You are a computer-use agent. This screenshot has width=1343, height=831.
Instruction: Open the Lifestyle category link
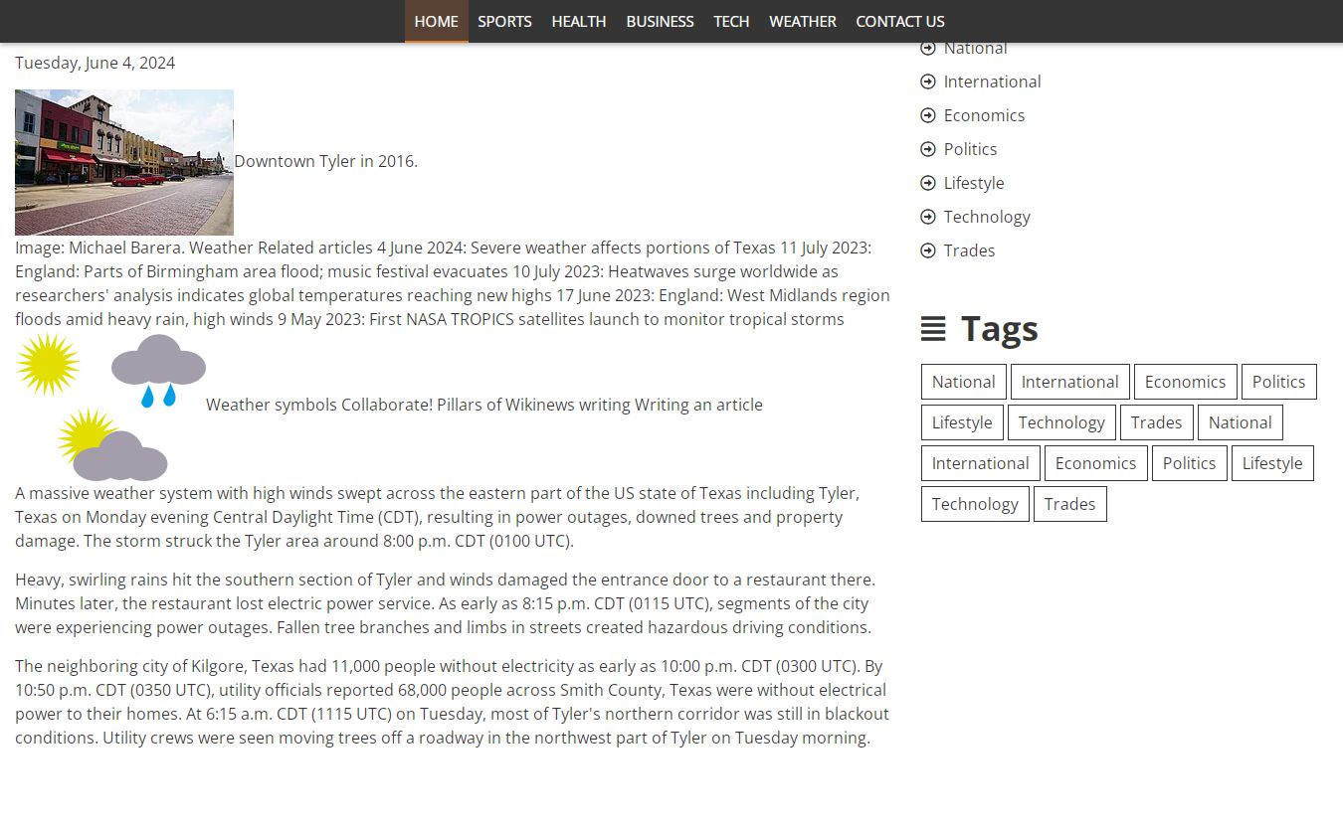tap(974, 183)
